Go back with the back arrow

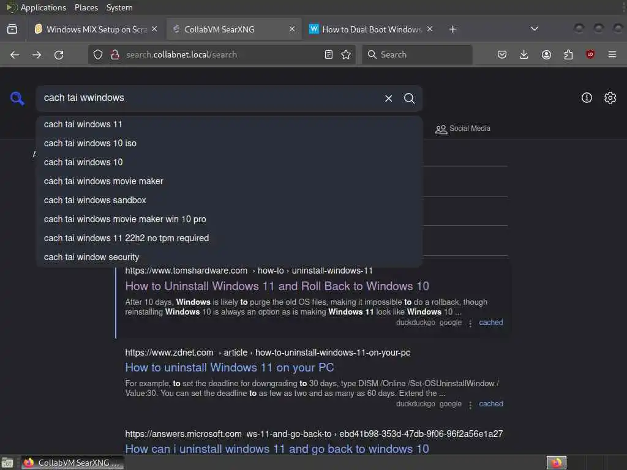15,54
